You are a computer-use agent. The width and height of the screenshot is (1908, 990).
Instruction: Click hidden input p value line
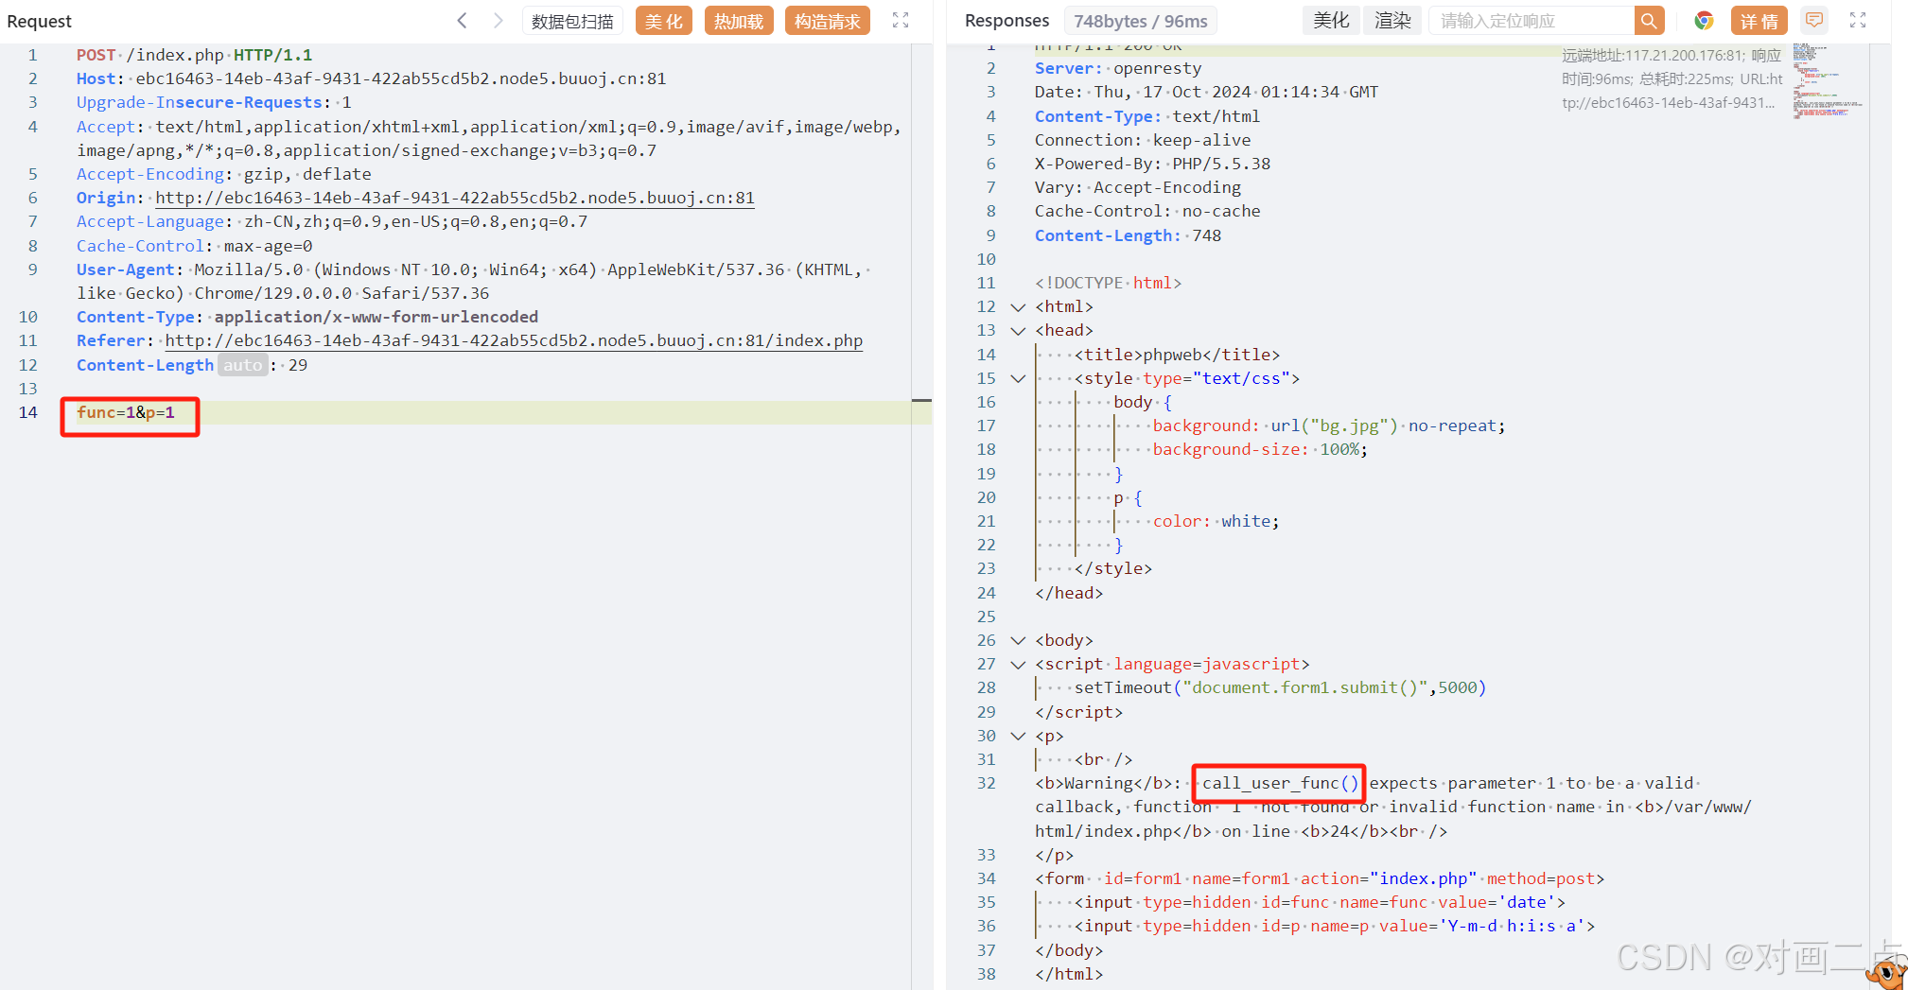(x=1335, y=926)
